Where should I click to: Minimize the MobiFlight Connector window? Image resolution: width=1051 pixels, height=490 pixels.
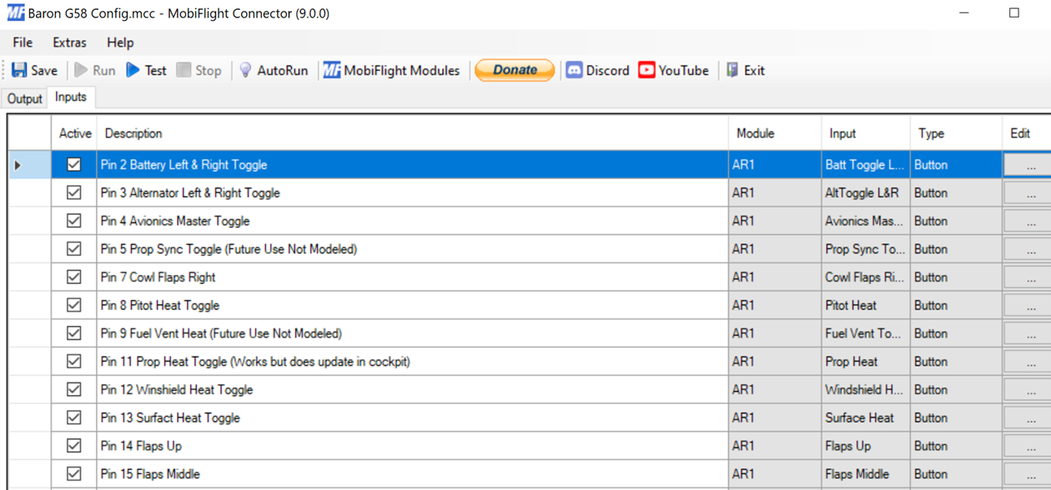point(964,12)
